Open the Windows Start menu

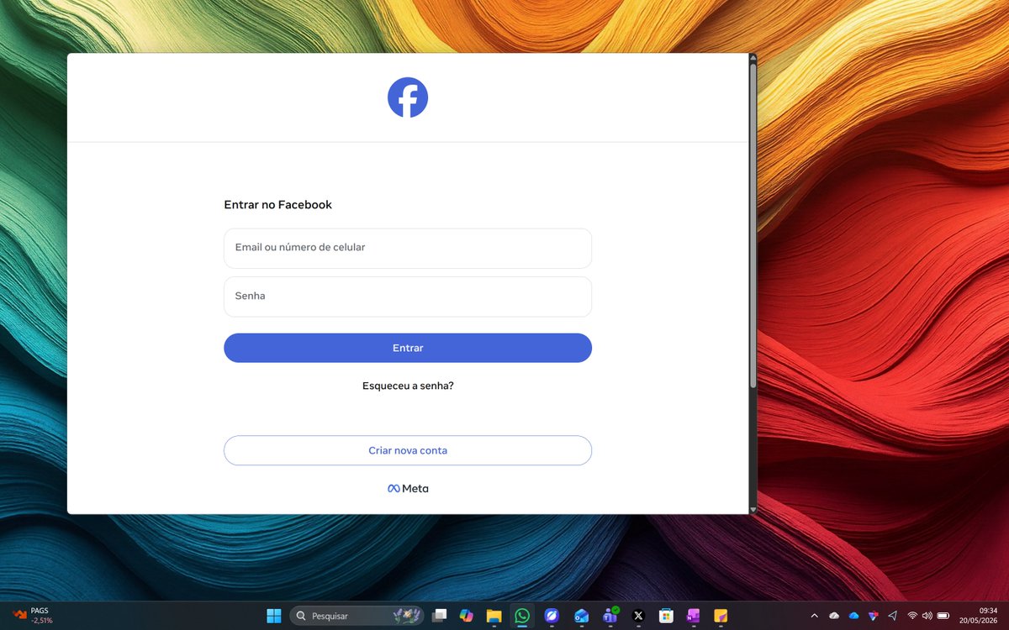274,616
